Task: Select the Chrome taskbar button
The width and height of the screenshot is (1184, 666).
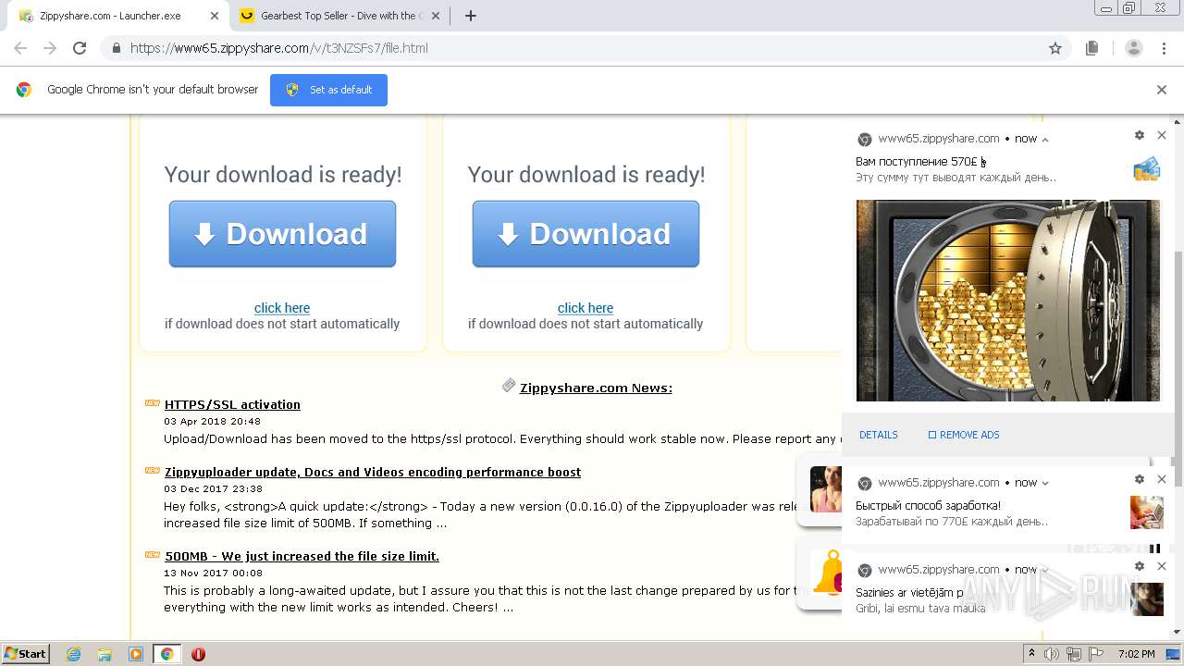Action: pos(167,654)
